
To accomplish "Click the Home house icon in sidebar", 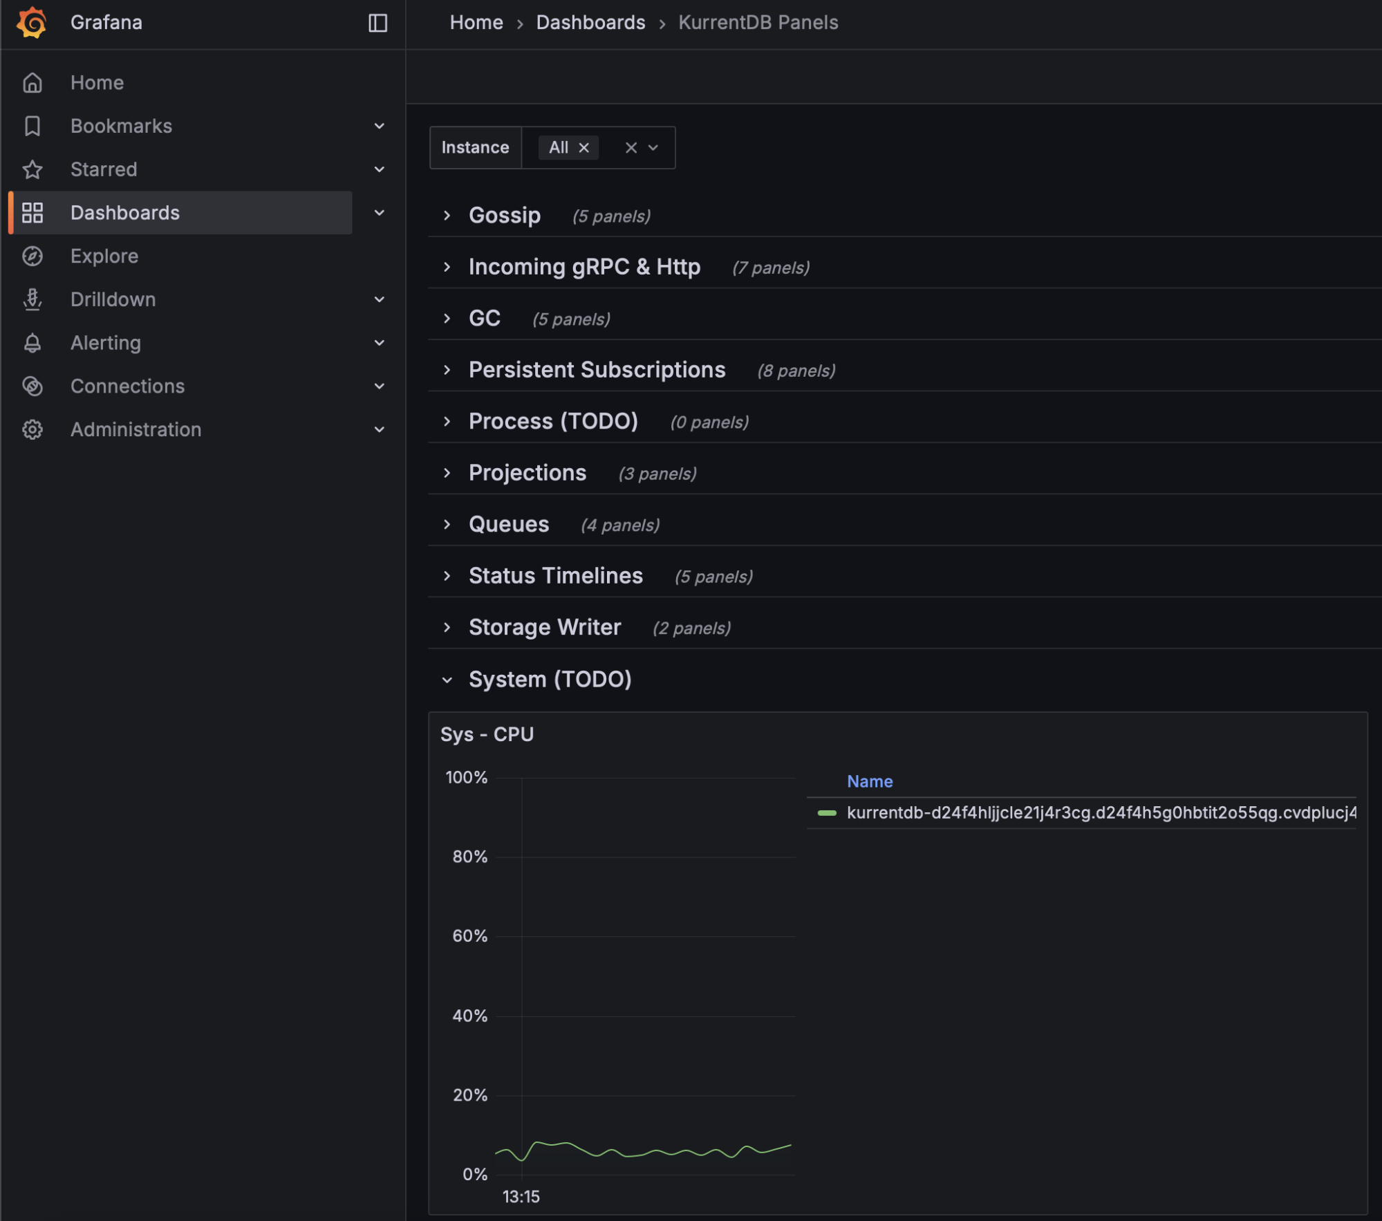I will (32, 82).
